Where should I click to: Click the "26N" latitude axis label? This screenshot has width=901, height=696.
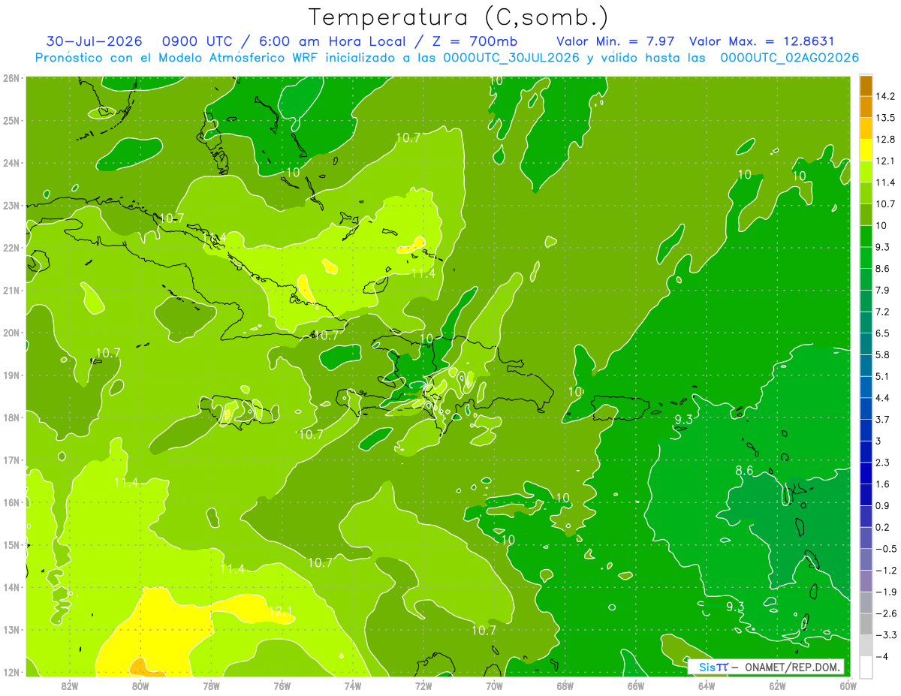tap(12, 77)
